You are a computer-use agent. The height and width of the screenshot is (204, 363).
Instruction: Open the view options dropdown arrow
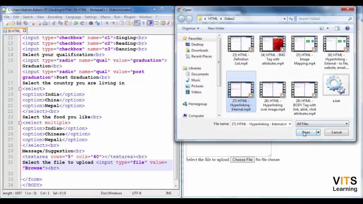pos(328,28)
